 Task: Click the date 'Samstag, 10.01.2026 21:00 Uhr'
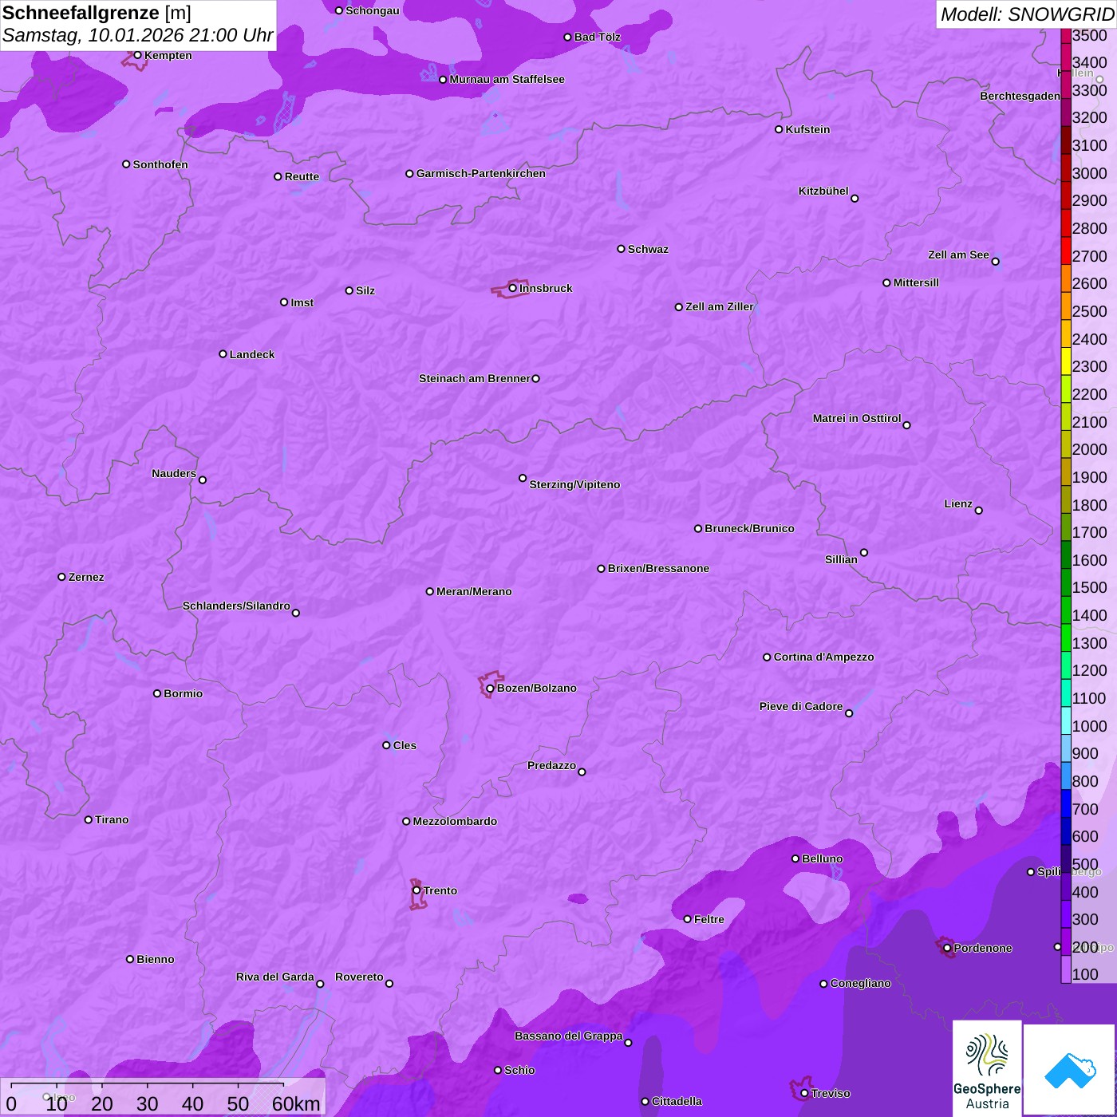tap(138, 36)
